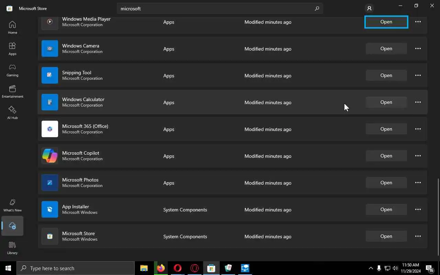The height and width of the screenshot is (275, 440).
Task: Click the Microsoft Store list item icon
Action: [x=50, y=236]
